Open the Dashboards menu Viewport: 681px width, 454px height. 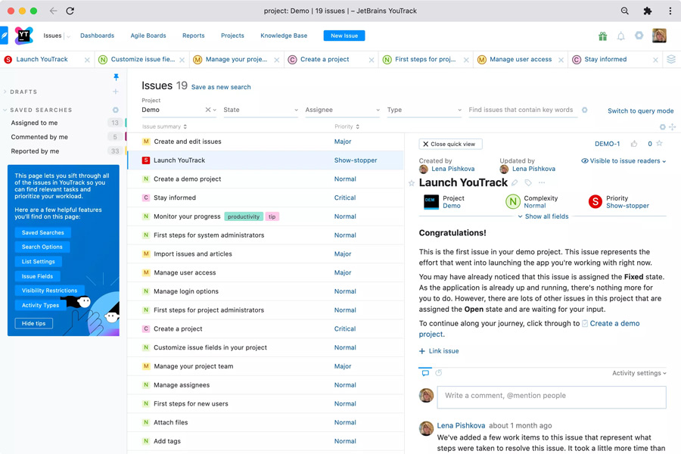click(x=98, y=36)
